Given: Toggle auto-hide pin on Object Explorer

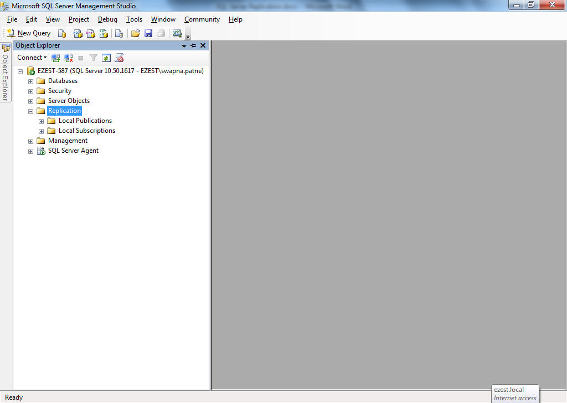Looking at the screenshot, I should [x=193, y=45].
